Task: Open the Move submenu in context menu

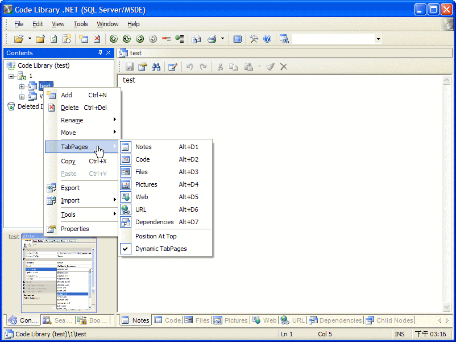Action: pyautogui.click(x=81, y=133)
